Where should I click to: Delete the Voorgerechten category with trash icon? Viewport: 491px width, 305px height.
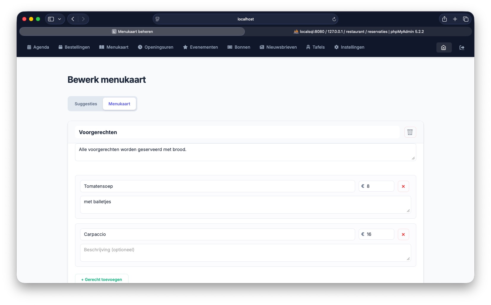pos(410,132)
